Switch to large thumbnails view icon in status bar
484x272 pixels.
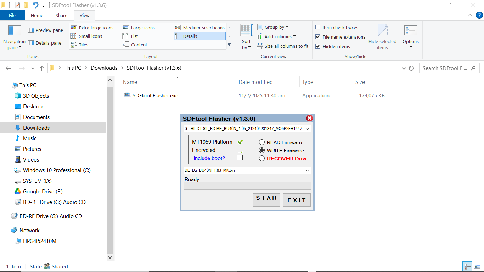coord(477,267)
